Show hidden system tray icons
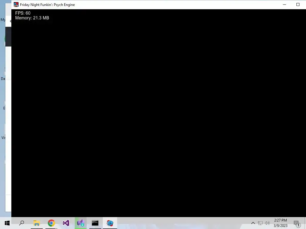Screen dimensions: 306x229 pyautogui.click(x=253, y=223)
